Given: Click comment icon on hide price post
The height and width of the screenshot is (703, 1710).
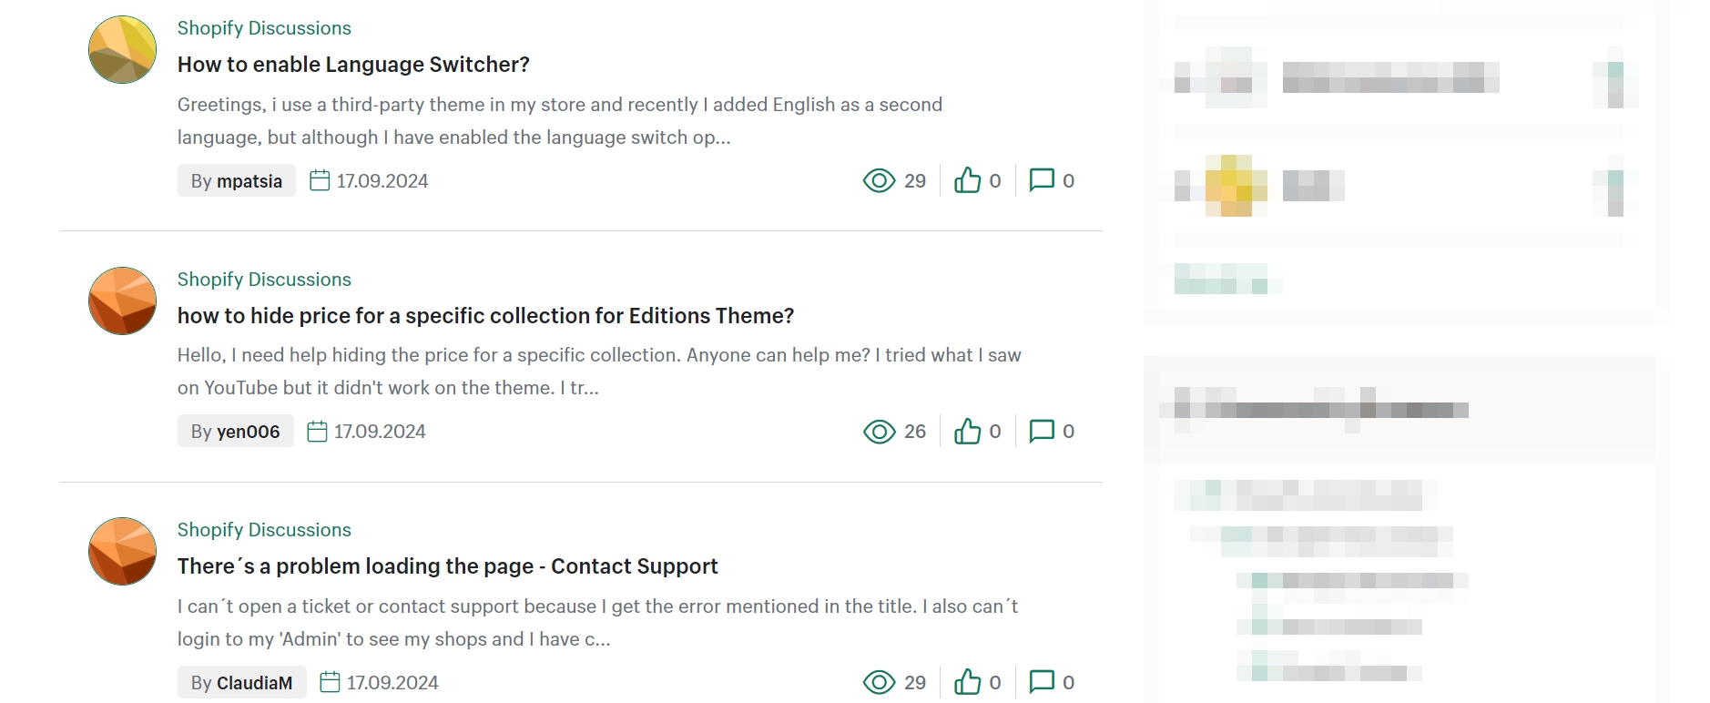Looking at the screenshot, I should point(1041,431).
